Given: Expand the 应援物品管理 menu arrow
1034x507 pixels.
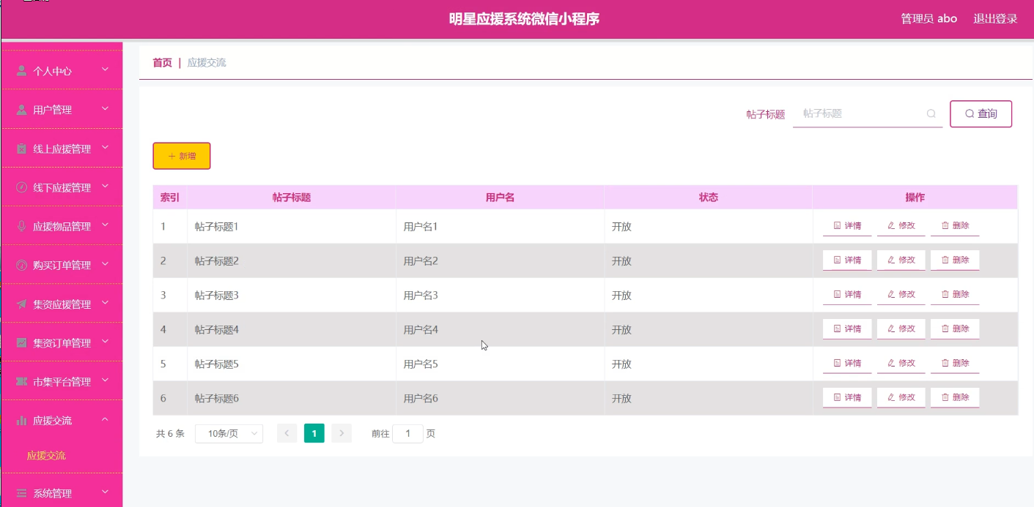Looking at the screenshot, I should point(105,225).
